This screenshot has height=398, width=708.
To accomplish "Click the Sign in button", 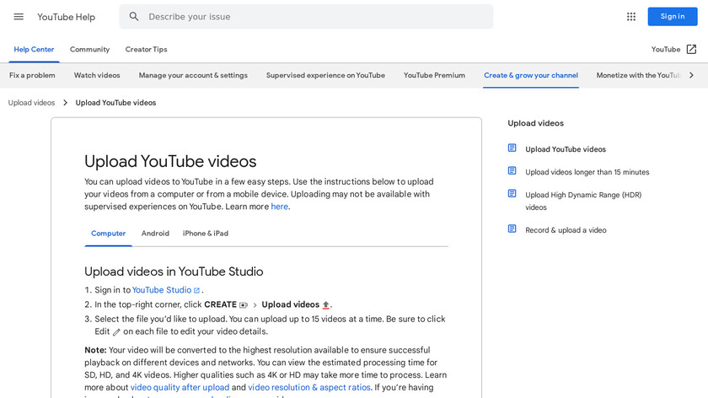I will click(673, 17).
